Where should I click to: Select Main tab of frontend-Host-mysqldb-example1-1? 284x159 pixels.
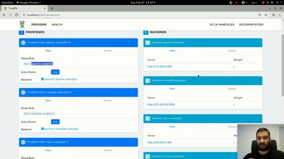[48, 100]
